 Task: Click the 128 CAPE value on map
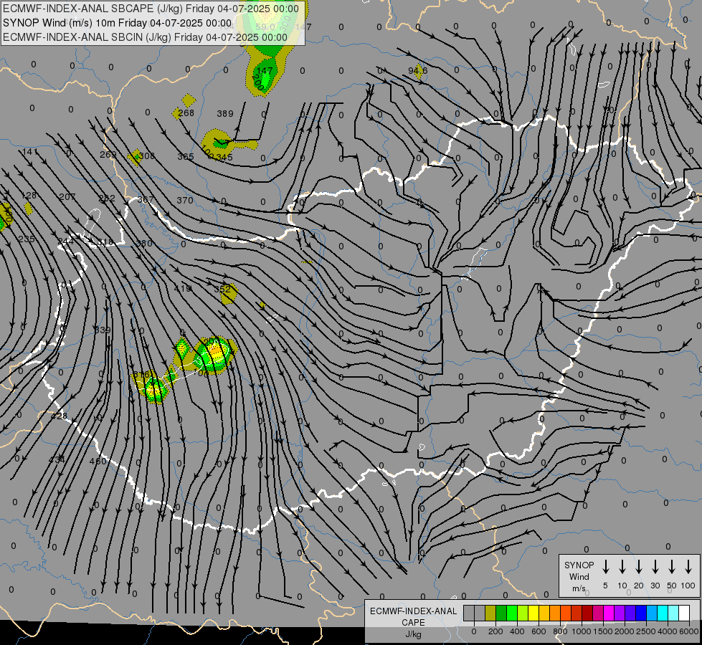29,195
